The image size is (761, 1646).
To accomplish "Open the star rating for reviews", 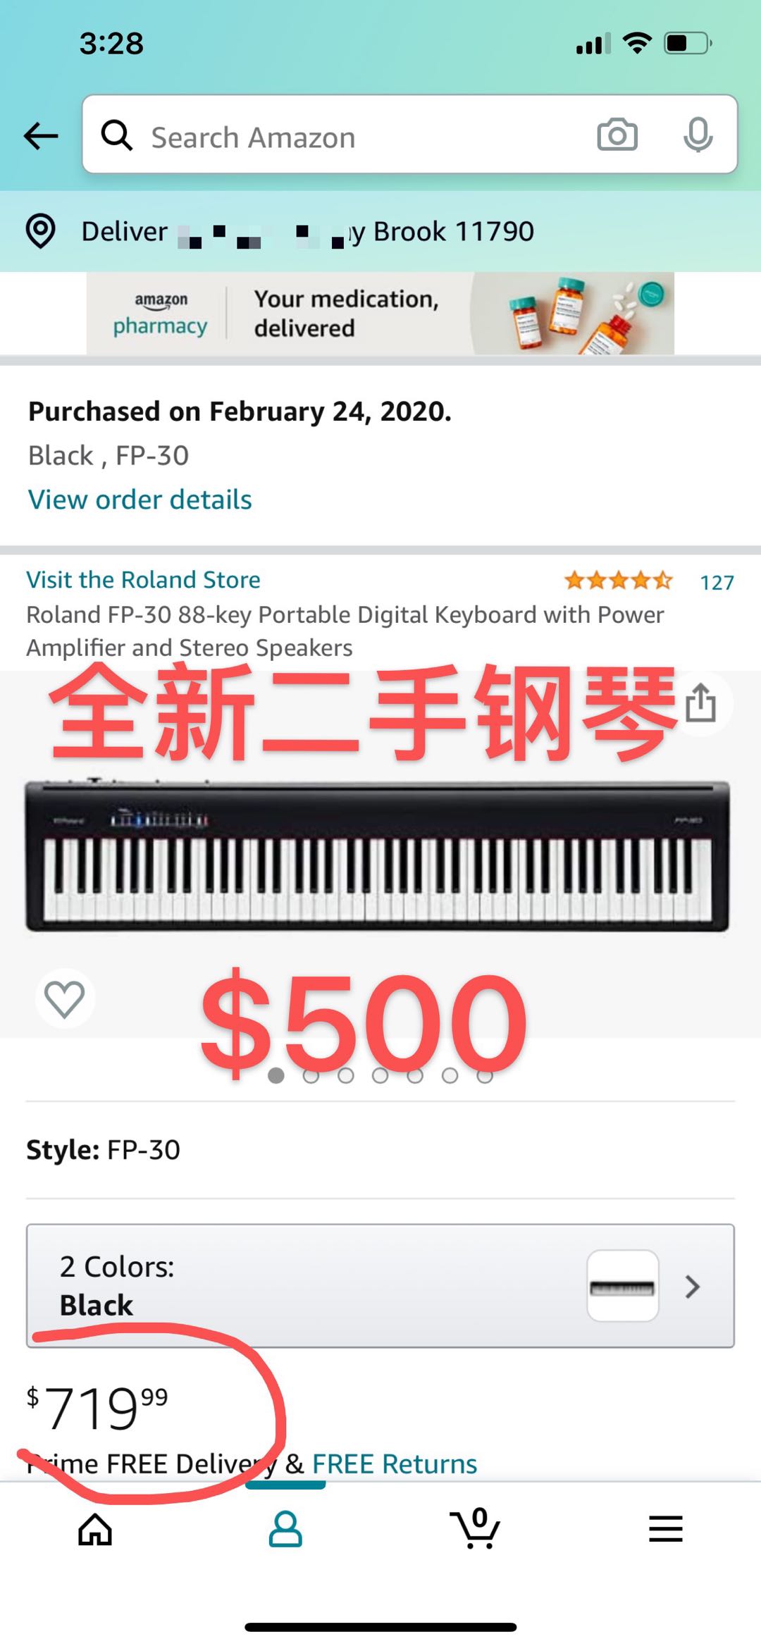I will click(618, 581).
